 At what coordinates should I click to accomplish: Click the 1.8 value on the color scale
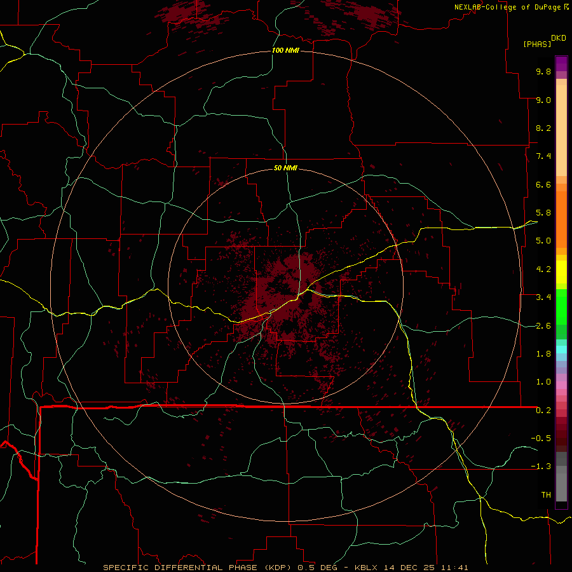tap(543, 354)
